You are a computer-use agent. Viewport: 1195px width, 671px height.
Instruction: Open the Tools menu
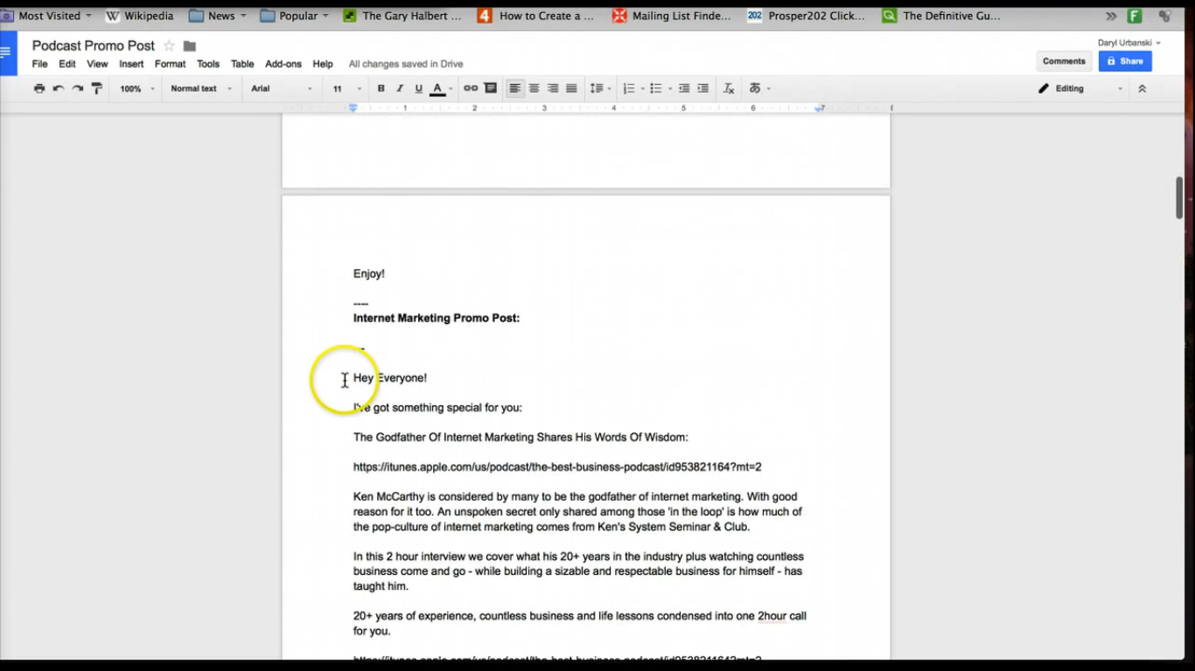(208, 64)
